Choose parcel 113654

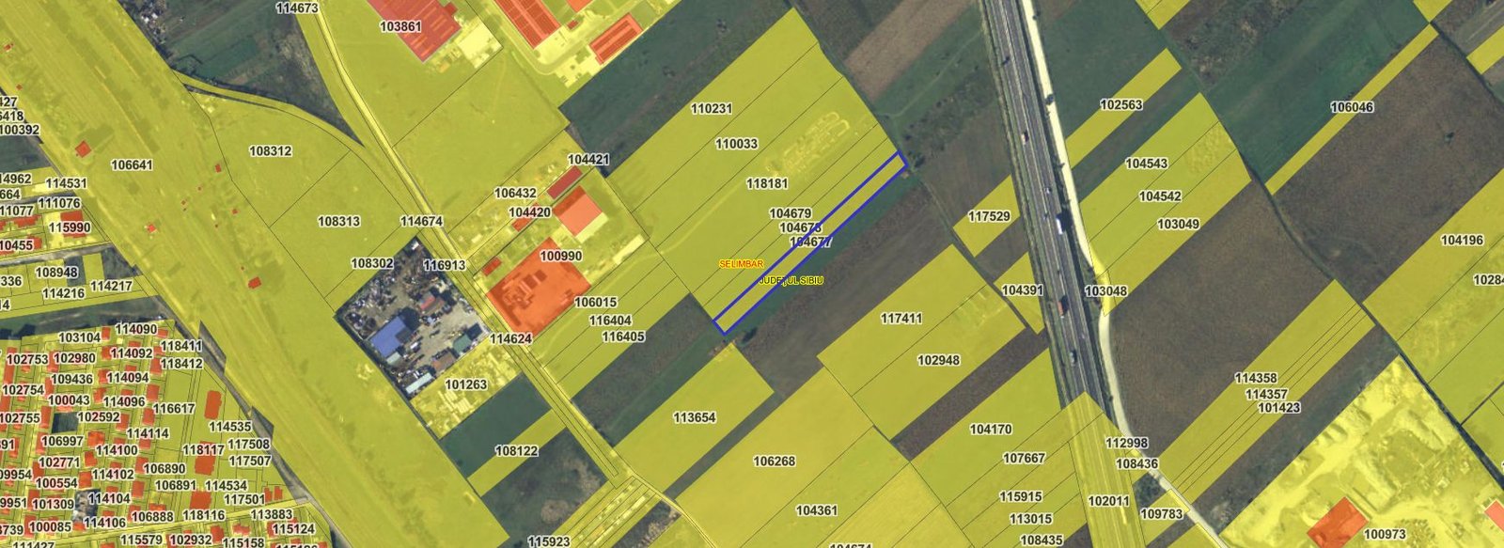695,417
